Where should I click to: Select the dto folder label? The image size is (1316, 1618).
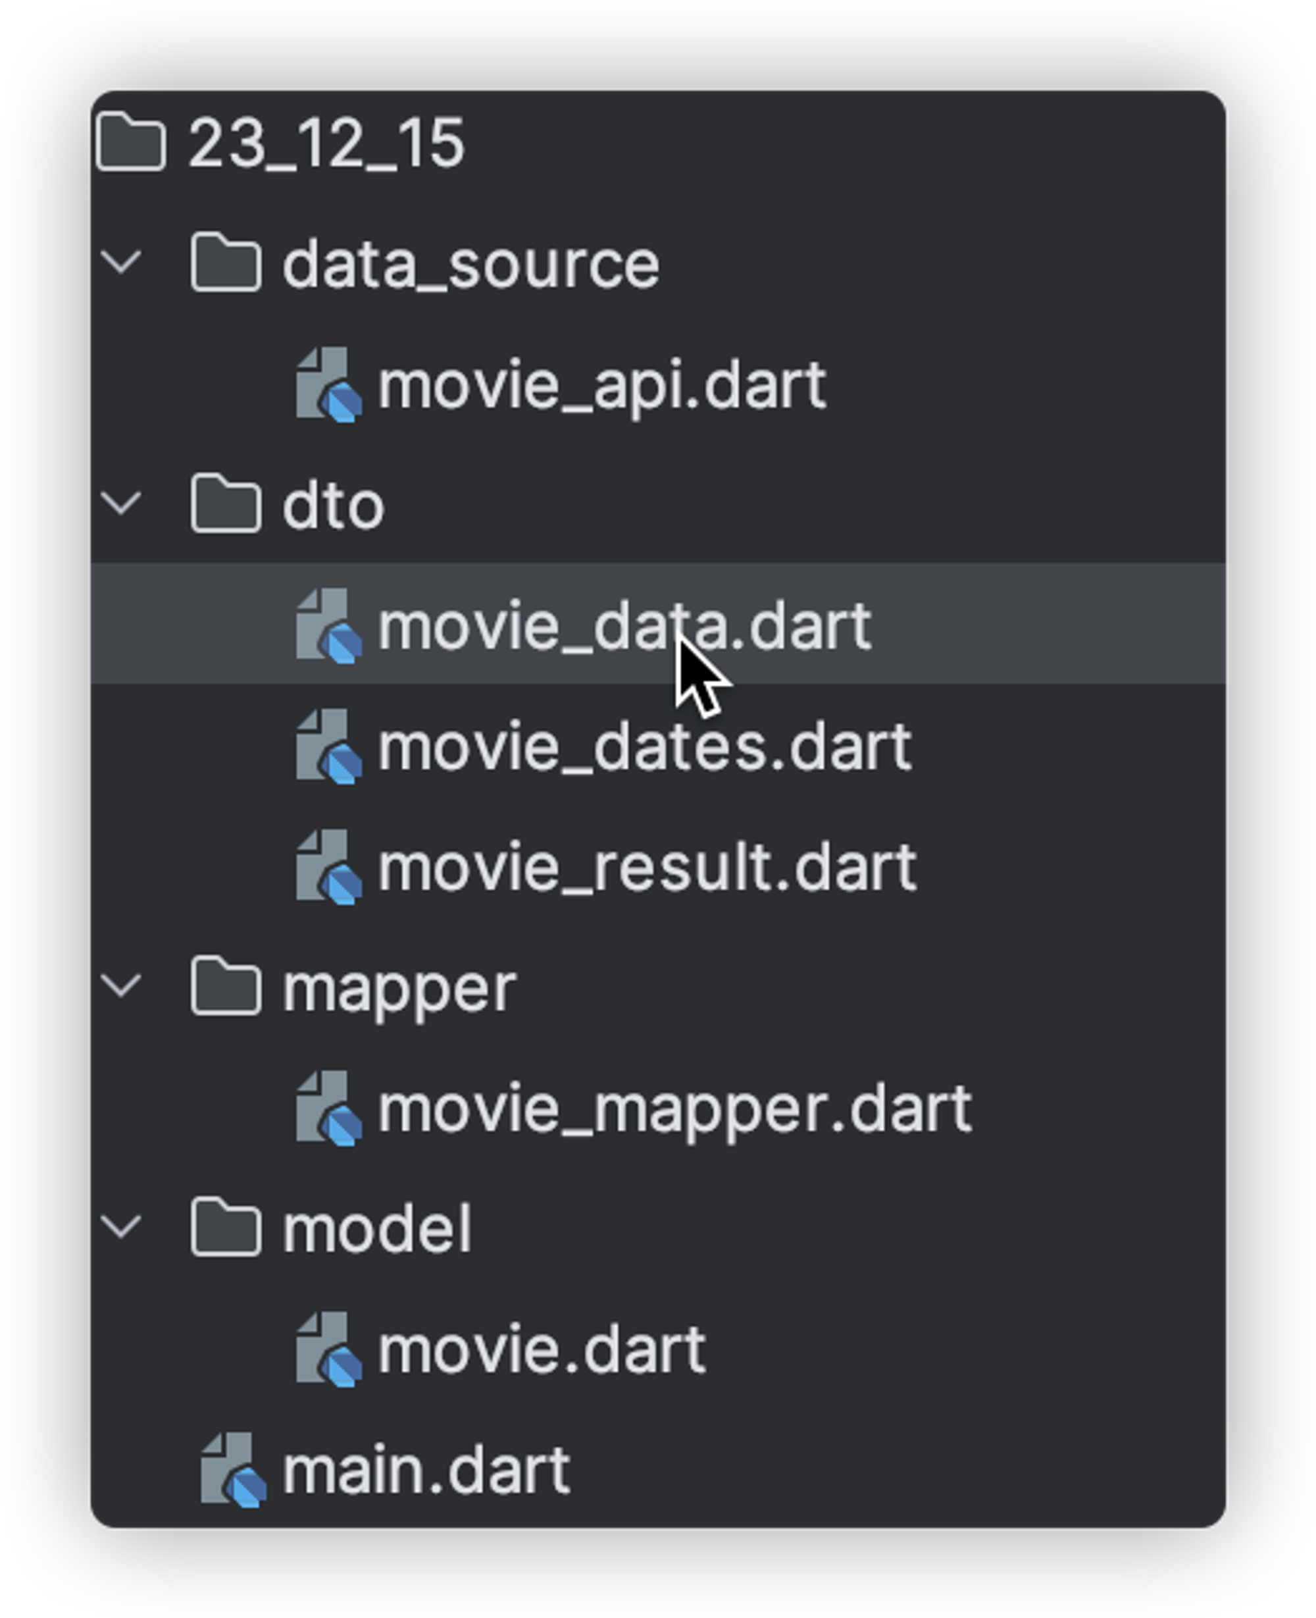tap(334, 505)
